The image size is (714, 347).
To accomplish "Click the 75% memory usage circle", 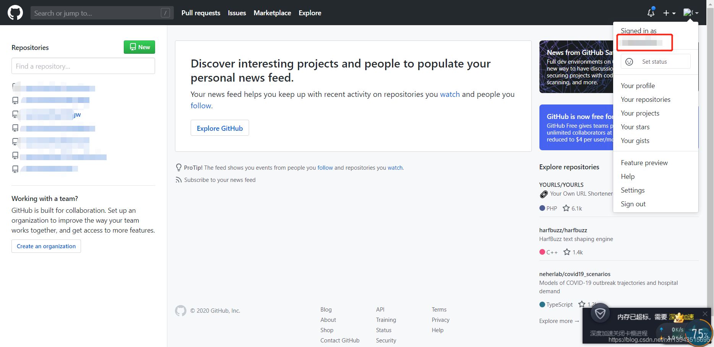I will tap(699, 333).
